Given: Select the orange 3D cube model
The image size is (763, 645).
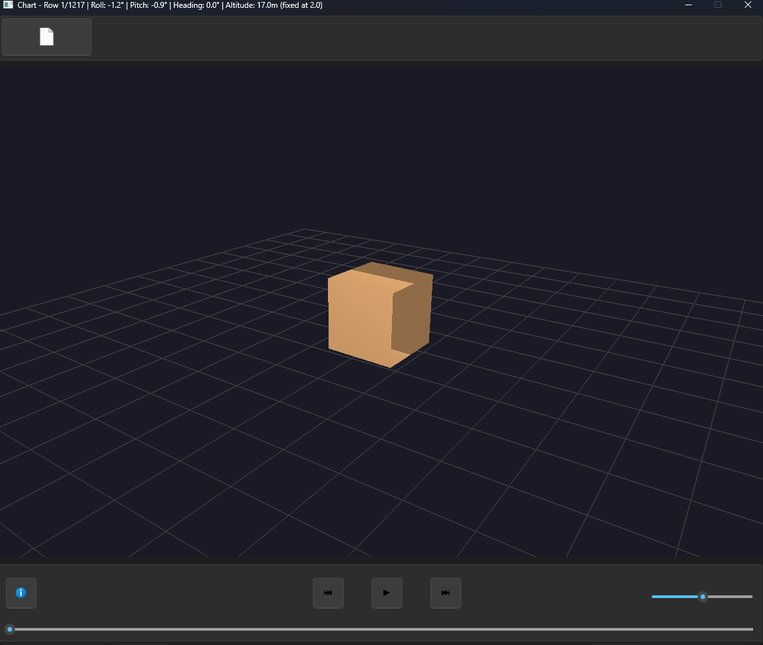Looking at the screenshot, I should point(380,315).
